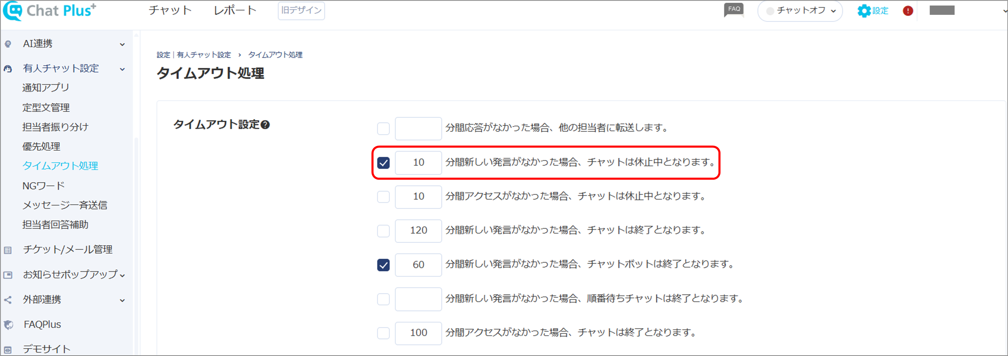1008x356 pixels.
Task: Click the 10 field in アクセスがなかった 休止中 row
Action: [x=418, y=197]
